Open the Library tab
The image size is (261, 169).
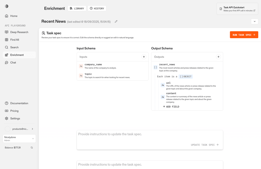pyautogui.click(x=77, y=8)
